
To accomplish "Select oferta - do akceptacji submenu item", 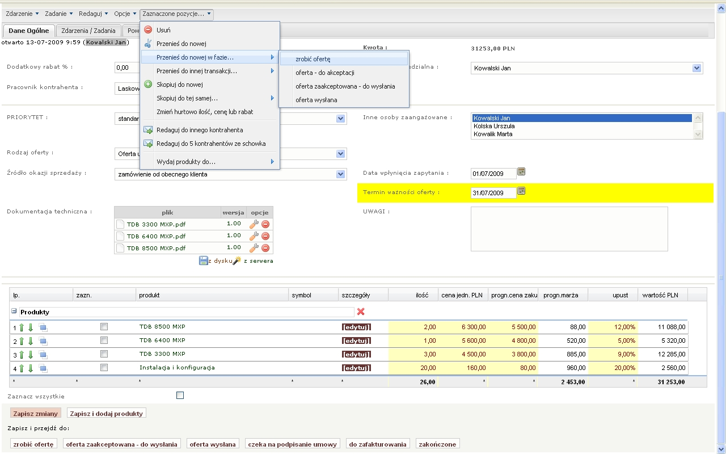I will pos(344,73).
